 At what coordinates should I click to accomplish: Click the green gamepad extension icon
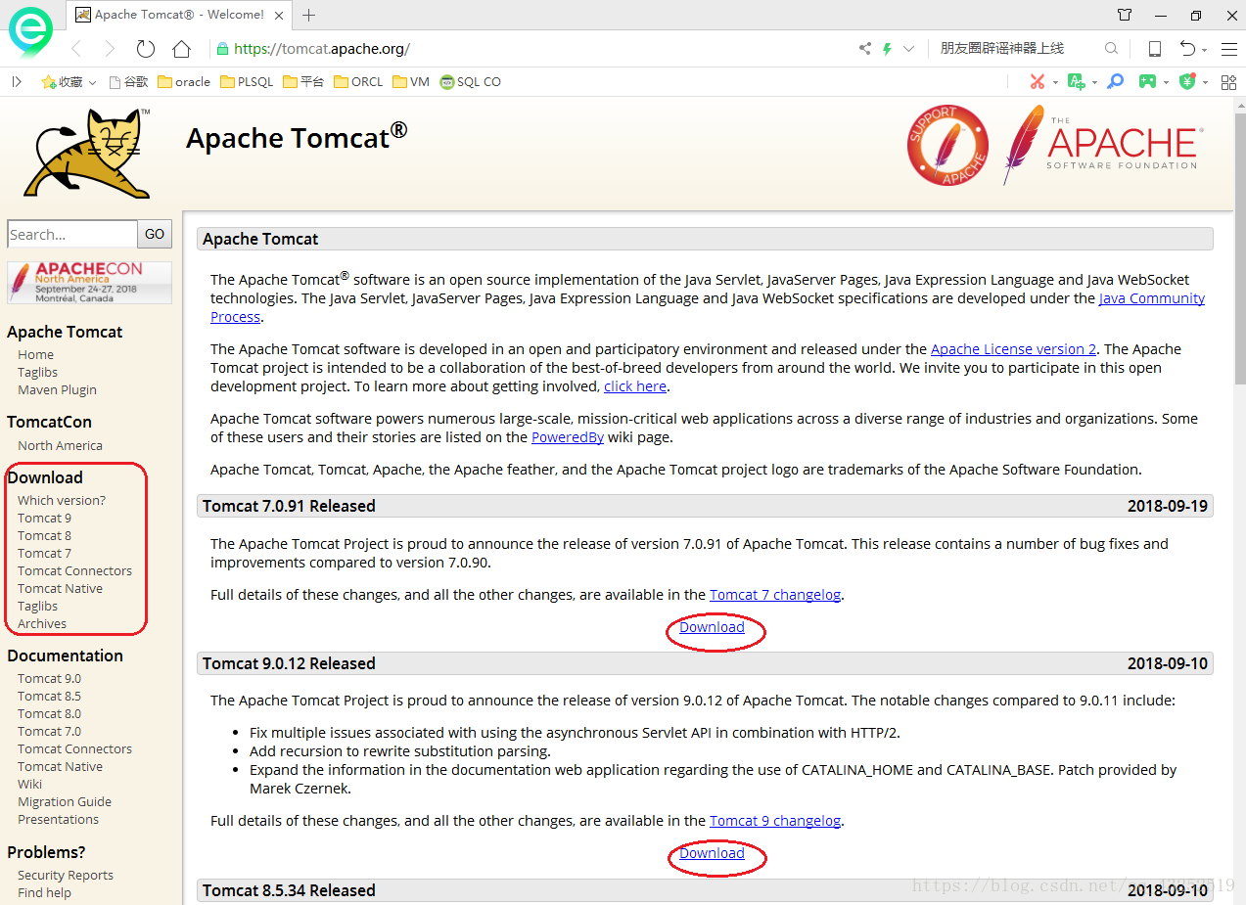[1147, 82]
